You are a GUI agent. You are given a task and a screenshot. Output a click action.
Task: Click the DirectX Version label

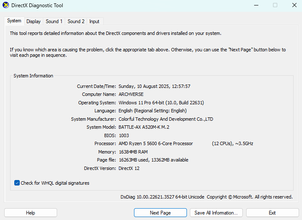[100, 168]
